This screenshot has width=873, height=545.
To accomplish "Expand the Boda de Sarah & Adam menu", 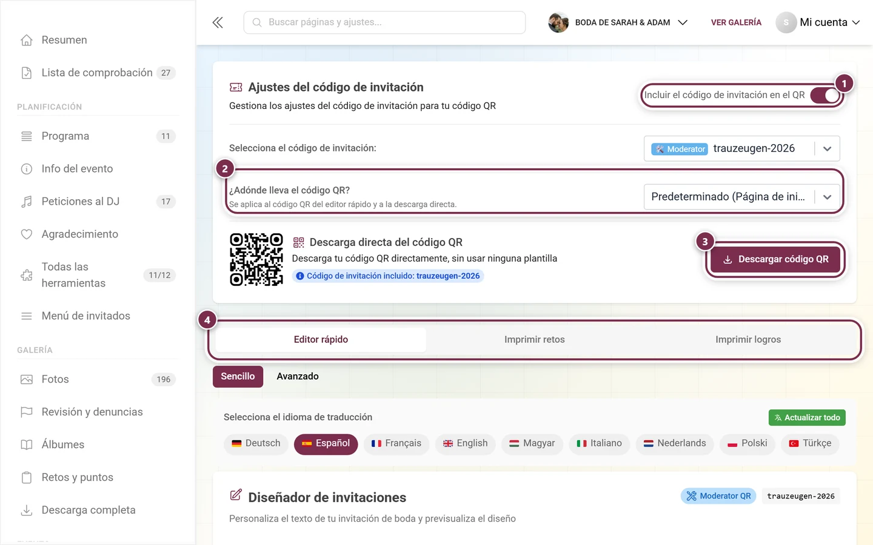I will (x=618, y=22).
